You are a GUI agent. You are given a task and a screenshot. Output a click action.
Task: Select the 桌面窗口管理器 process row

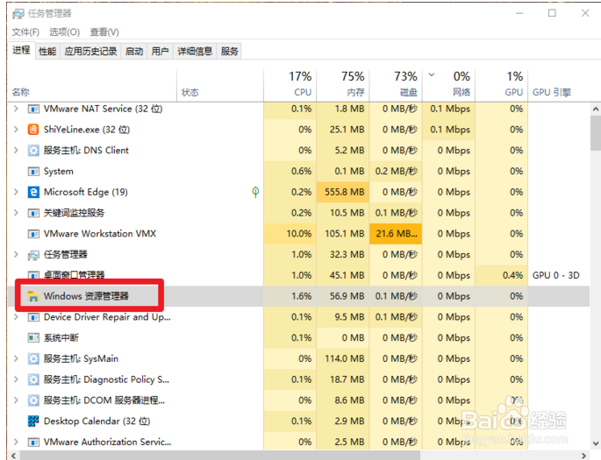(298, 275)
